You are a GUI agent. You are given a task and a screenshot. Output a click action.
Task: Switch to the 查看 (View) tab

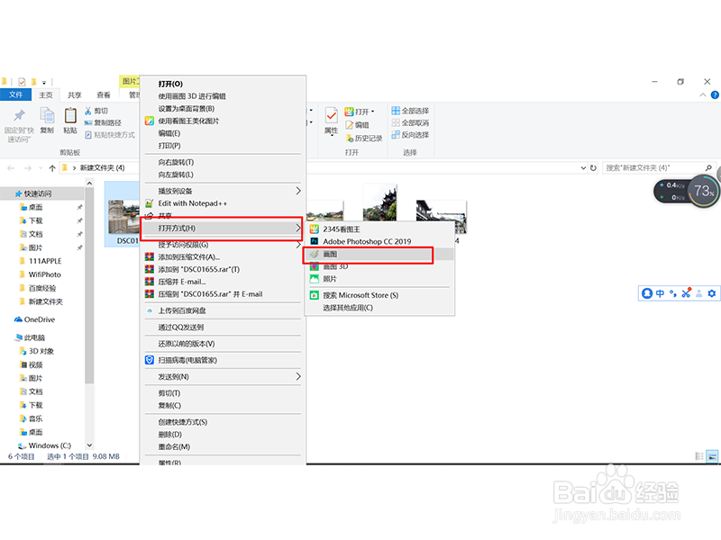(104, 95)
